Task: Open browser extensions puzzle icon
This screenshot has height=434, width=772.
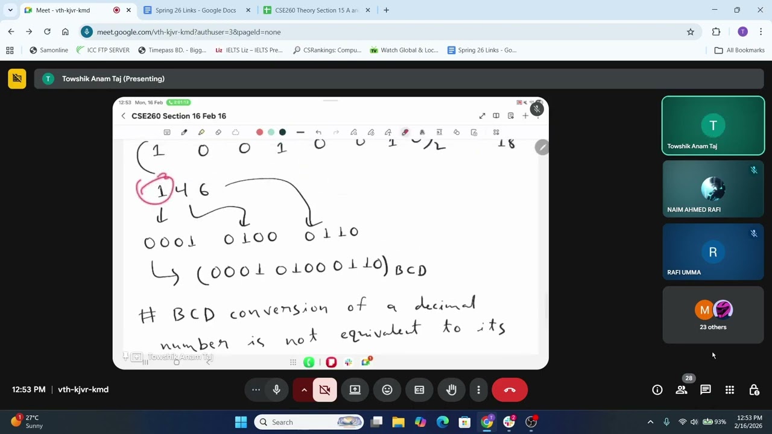Action: [x=717, y=32]
